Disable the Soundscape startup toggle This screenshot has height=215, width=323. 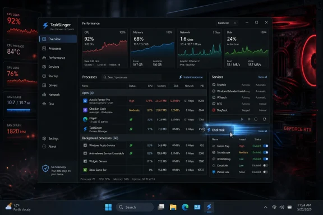pos(266,152)
